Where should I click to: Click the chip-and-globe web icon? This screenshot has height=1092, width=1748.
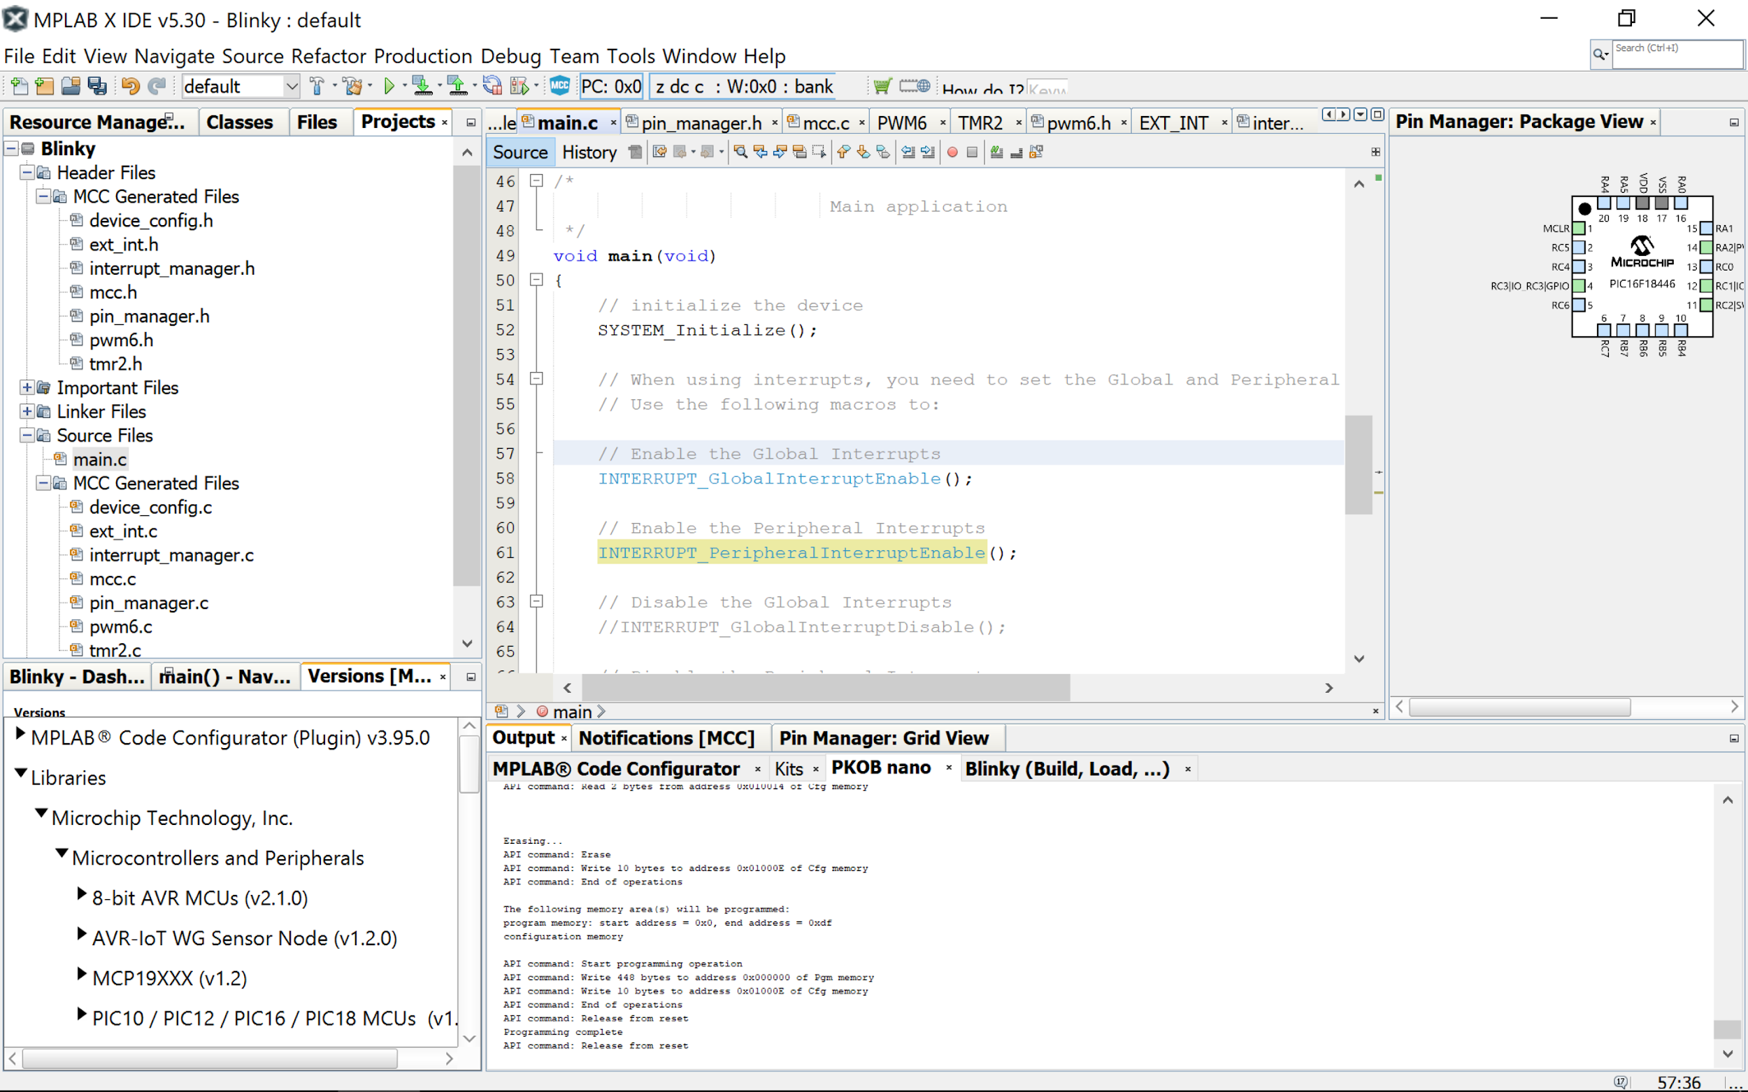(x=915, y=86)
